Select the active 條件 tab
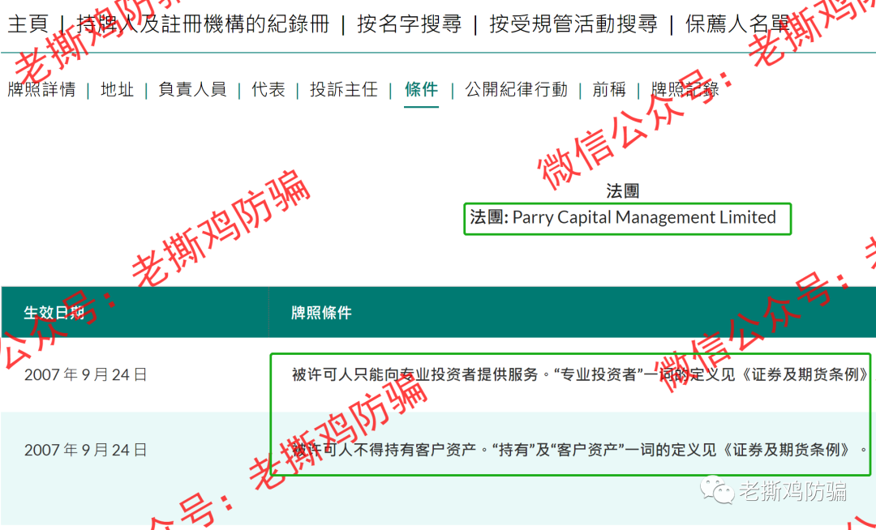Screen dimensions: 876x530 (421, 90)
